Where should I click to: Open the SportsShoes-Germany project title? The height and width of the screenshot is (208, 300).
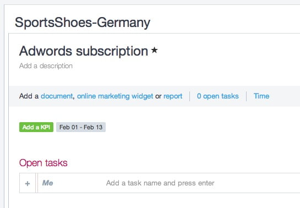coord(83,23)
